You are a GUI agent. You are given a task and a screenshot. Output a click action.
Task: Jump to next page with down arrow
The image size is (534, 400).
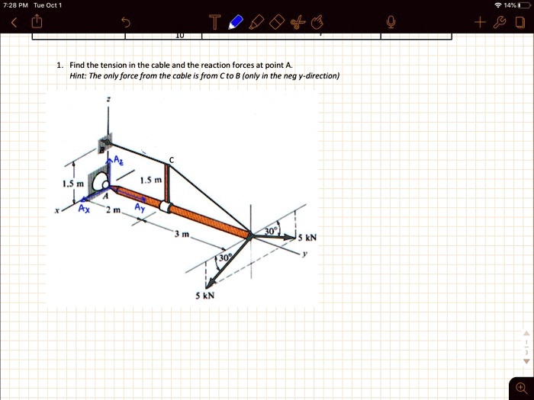pyautogui.click(x=526, y=361)
